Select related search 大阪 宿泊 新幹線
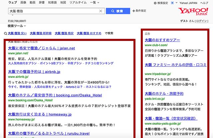 point(41,33)
